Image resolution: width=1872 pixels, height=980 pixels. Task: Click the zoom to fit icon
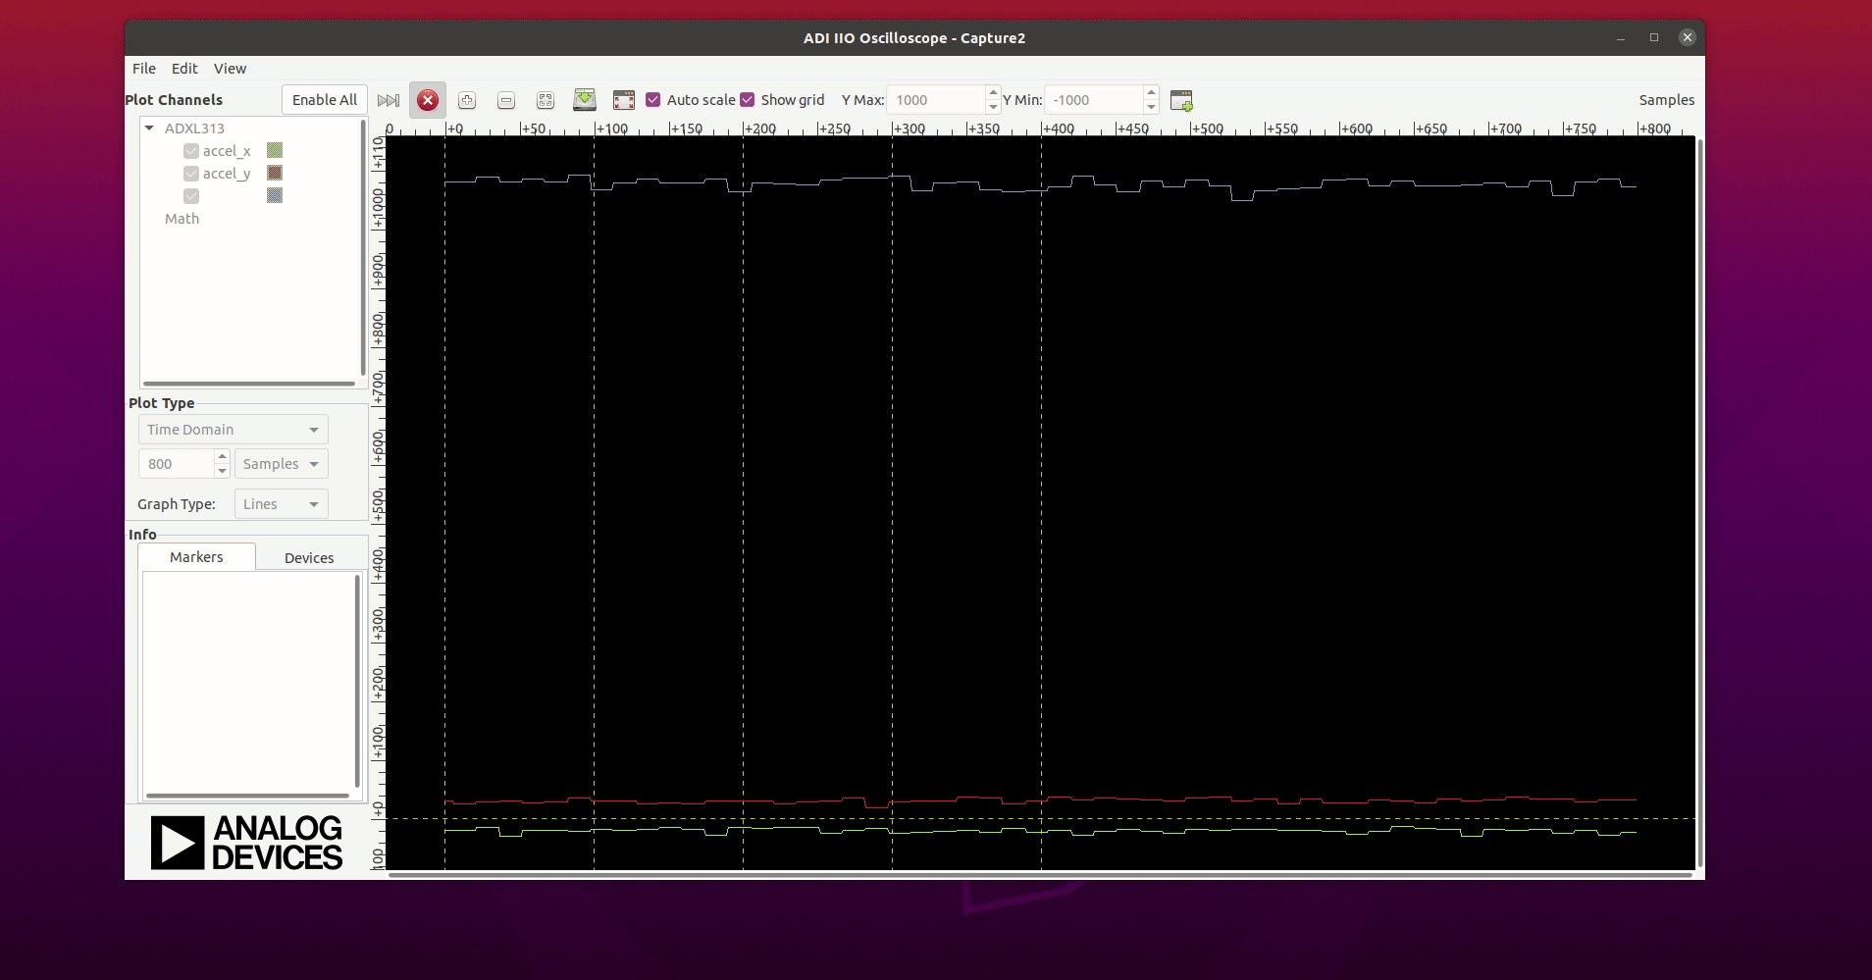(x=546, y=100)
